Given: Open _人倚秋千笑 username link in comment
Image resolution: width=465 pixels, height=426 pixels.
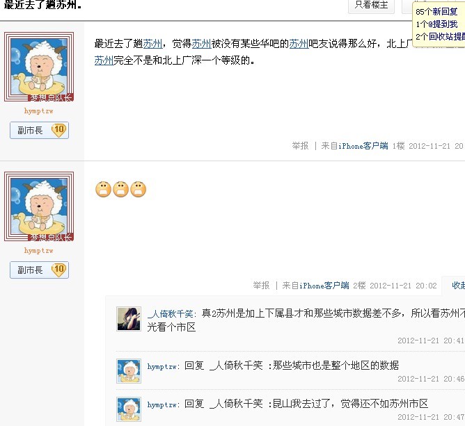Looking at the screenshot, I should 171,313.
